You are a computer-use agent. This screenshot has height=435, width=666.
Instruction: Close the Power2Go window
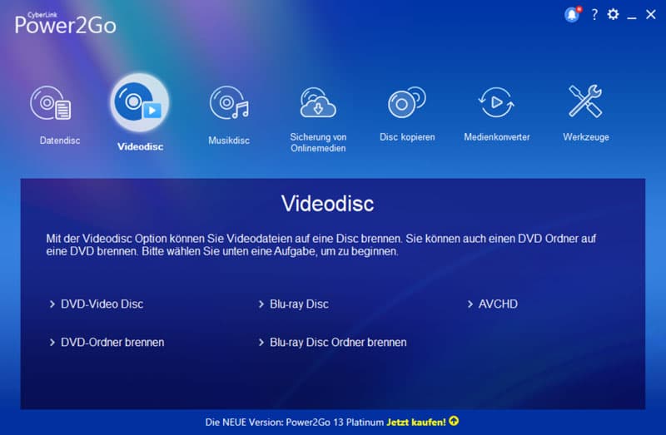(651, 14)
